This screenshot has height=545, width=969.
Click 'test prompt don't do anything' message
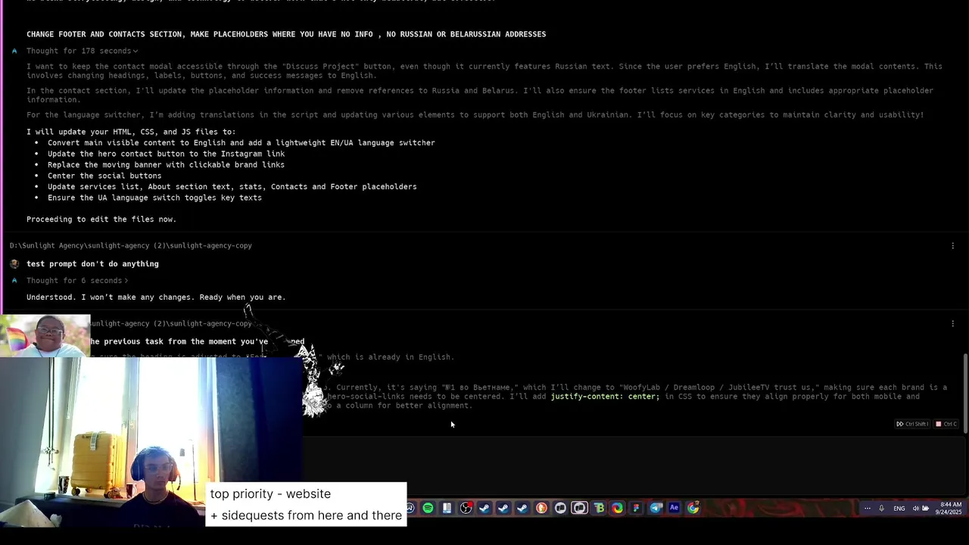click(92, 263)
